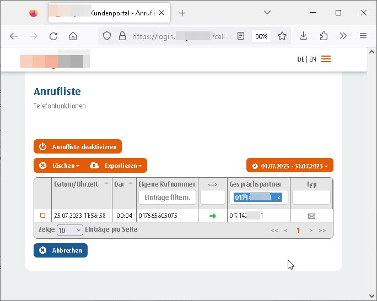Viewport: 377px width, 301px height.
Task: Click the Eigene Rufnummer filter field
Action: [x=167, y=198]
